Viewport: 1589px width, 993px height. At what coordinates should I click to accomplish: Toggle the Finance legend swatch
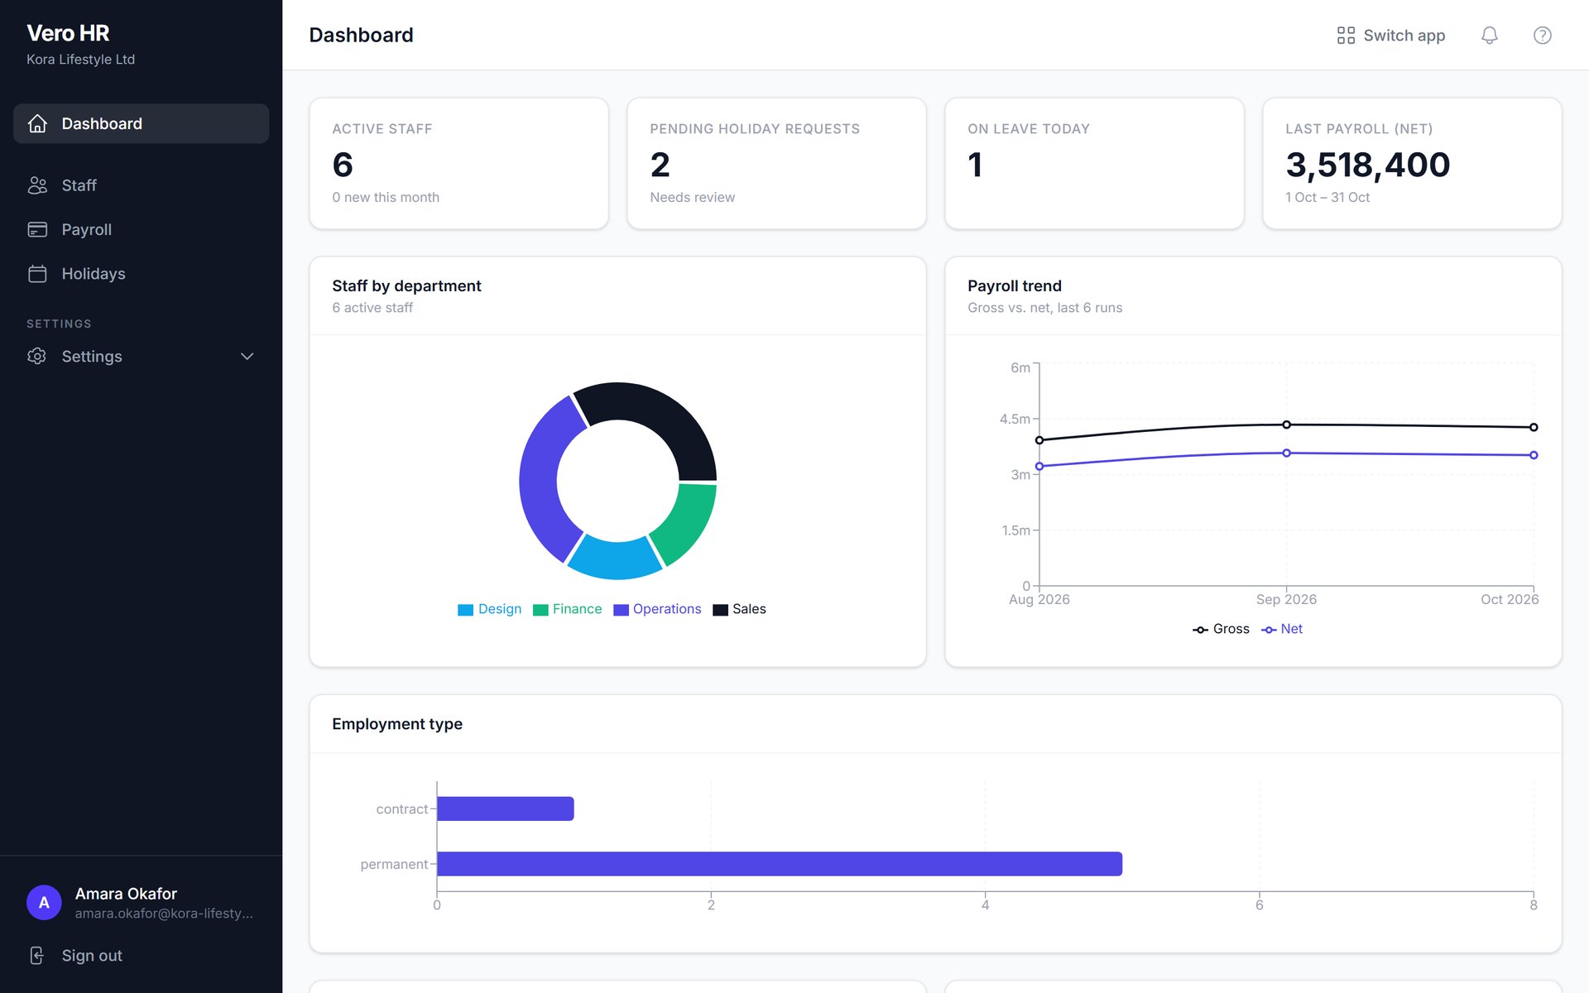point(540,610)
